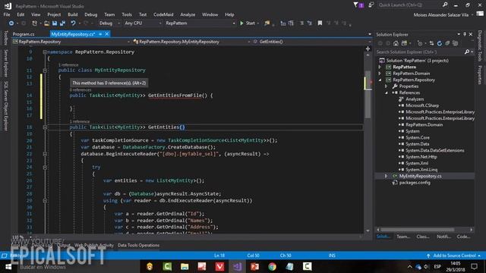Click the Open File folder icon

click(x=46, y=24)
